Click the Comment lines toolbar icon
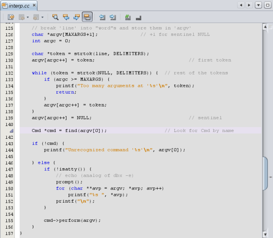 pos(128,17)
